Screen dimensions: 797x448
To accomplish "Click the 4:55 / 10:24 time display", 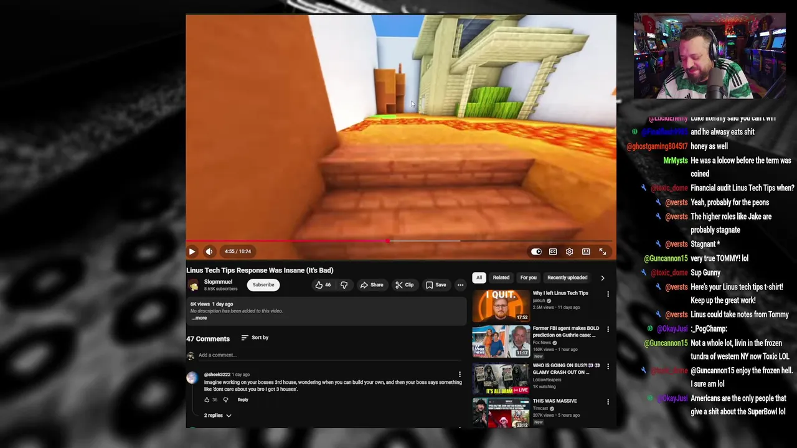I will tap(238, 251).
